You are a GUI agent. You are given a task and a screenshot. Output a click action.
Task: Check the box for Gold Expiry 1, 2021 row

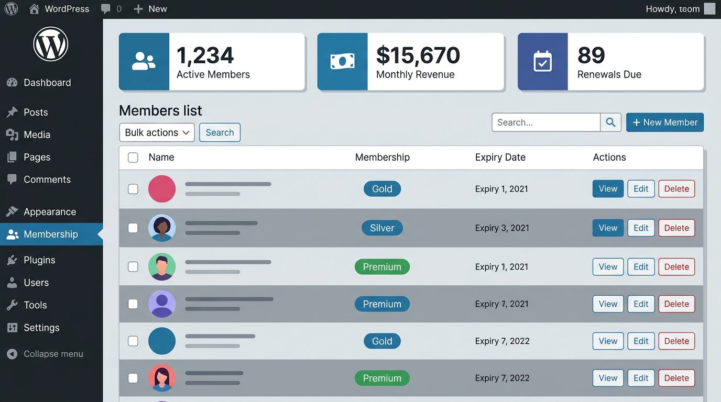[x=133, y=189]
